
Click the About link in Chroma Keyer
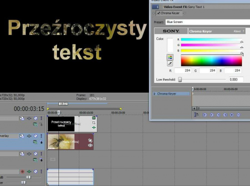tap(237, 31)
